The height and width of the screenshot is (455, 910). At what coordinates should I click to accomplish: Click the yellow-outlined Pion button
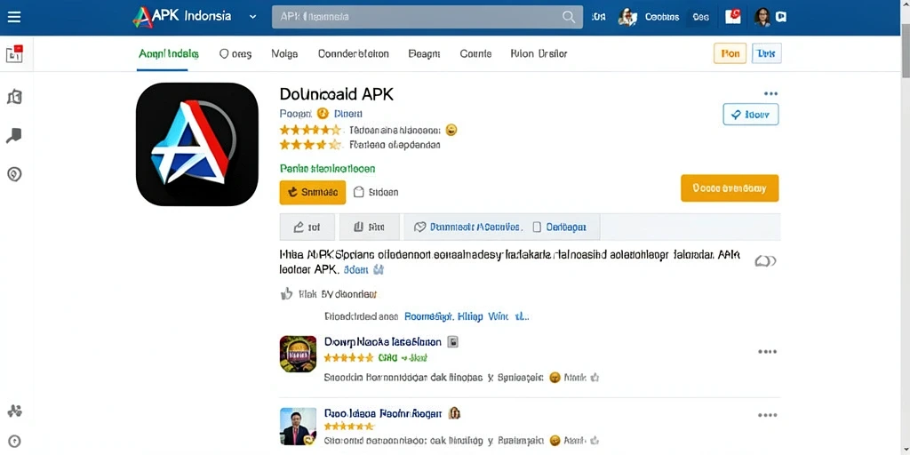point(730,53)
